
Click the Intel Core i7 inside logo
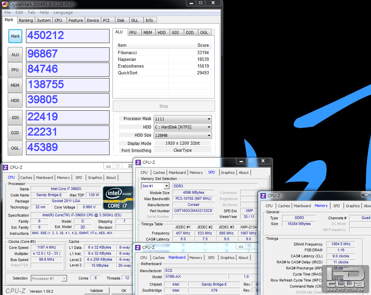point(118,198)
